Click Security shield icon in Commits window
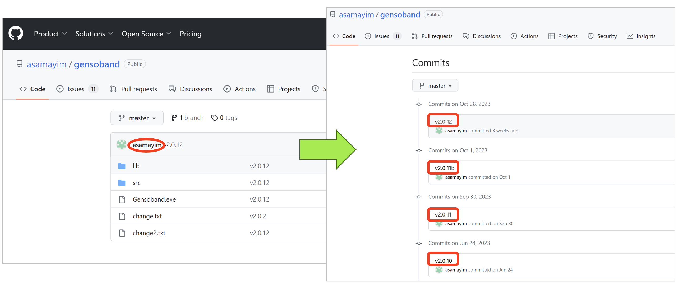Viewport: 677px width, 286px height. click(591, 36)
